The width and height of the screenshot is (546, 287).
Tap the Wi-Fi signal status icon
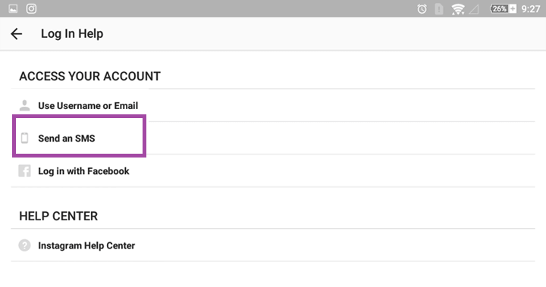[458, 9]
